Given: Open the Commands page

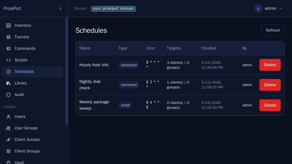Looking at the screenshot, I should click(33, 49).
